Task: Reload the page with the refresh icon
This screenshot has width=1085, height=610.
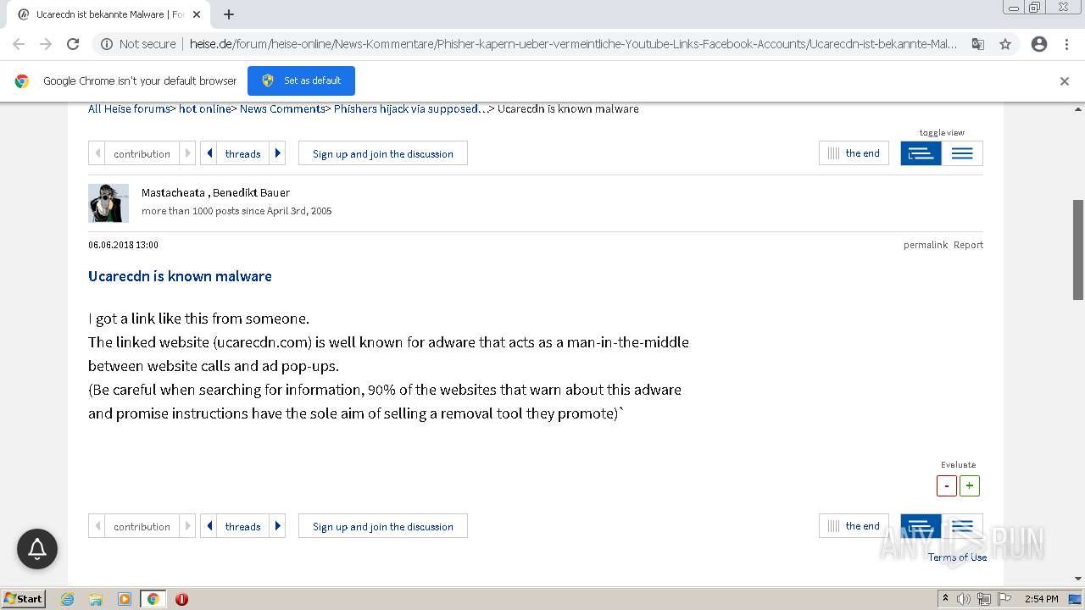Action: click(x=73, y=44)
